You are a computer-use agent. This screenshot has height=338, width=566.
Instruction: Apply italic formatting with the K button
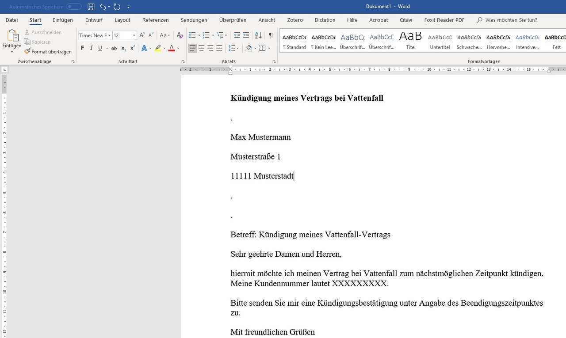coord(91,48)
